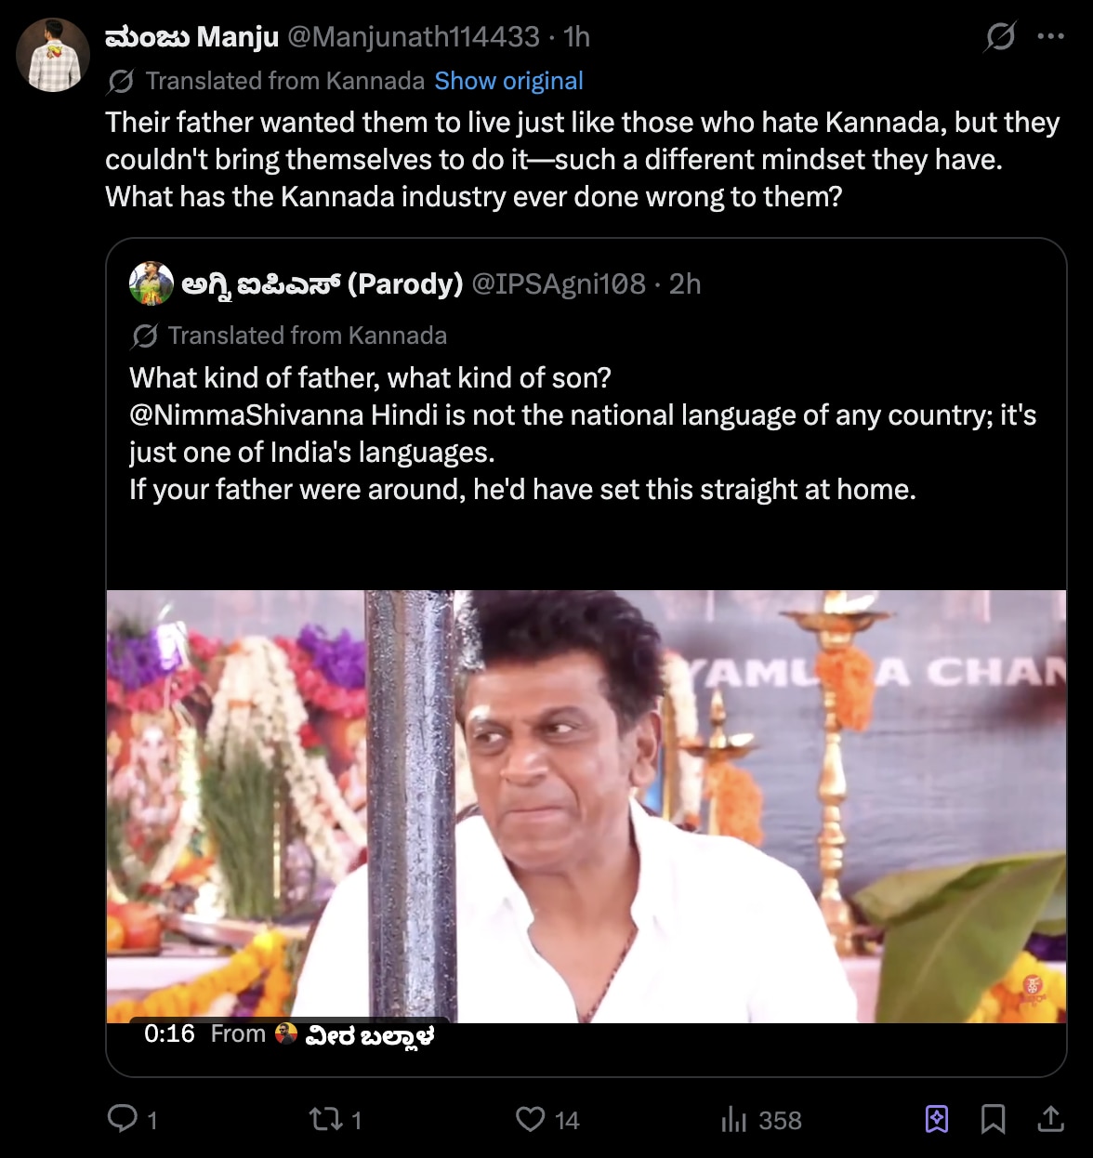Open the @Manjunath114433 handle
Image resolution: width=1093 pixels, height=1158 pixels.
[x=414, y=36]
